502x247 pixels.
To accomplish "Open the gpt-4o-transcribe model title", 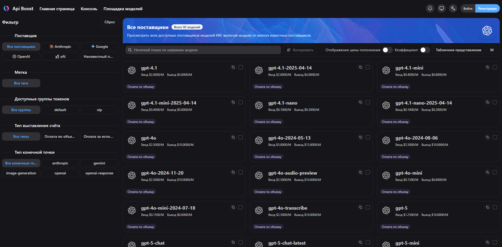I will (288, 208).
